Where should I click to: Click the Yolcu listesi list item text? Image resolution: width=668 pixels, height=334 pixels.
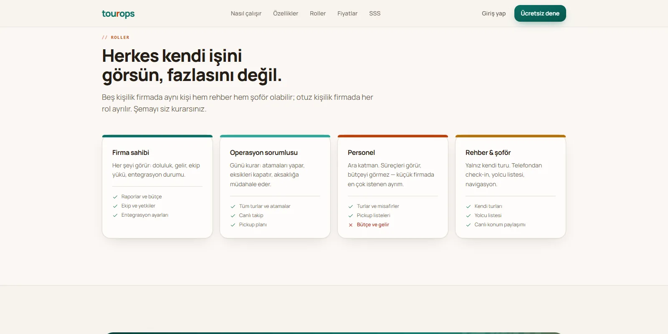pos(488,215)
